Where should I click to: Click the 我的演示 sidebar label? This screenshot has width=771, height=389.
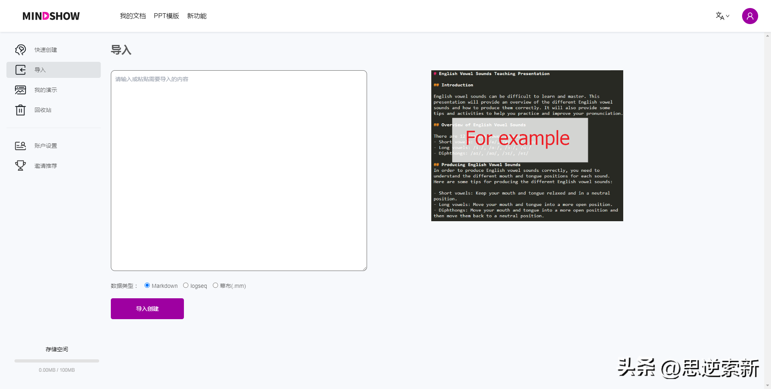pos(46,90)
